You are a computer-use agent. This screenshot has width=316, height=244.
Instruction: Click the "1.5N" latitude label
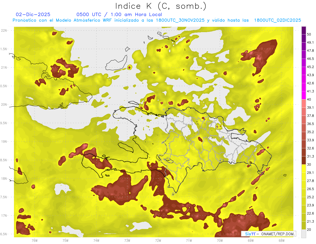pyautogui.click(x=4, y=49)
